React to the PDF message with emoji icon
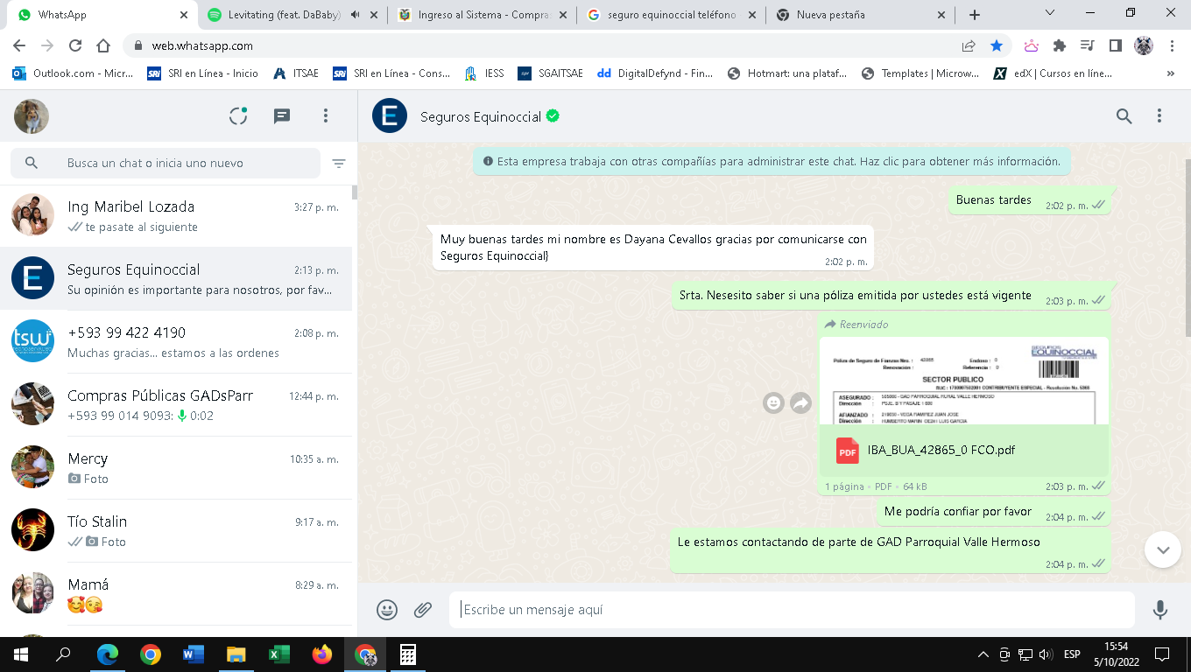Viewport: 1191px width, 672px height. click(x=773, y=402)
